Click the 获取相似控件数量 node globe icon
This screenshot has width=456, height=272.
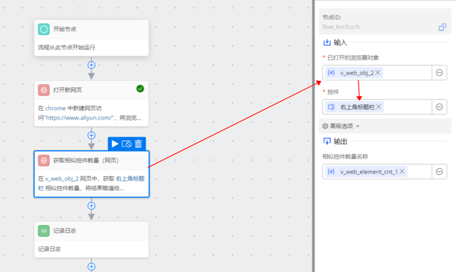(44, 161)
